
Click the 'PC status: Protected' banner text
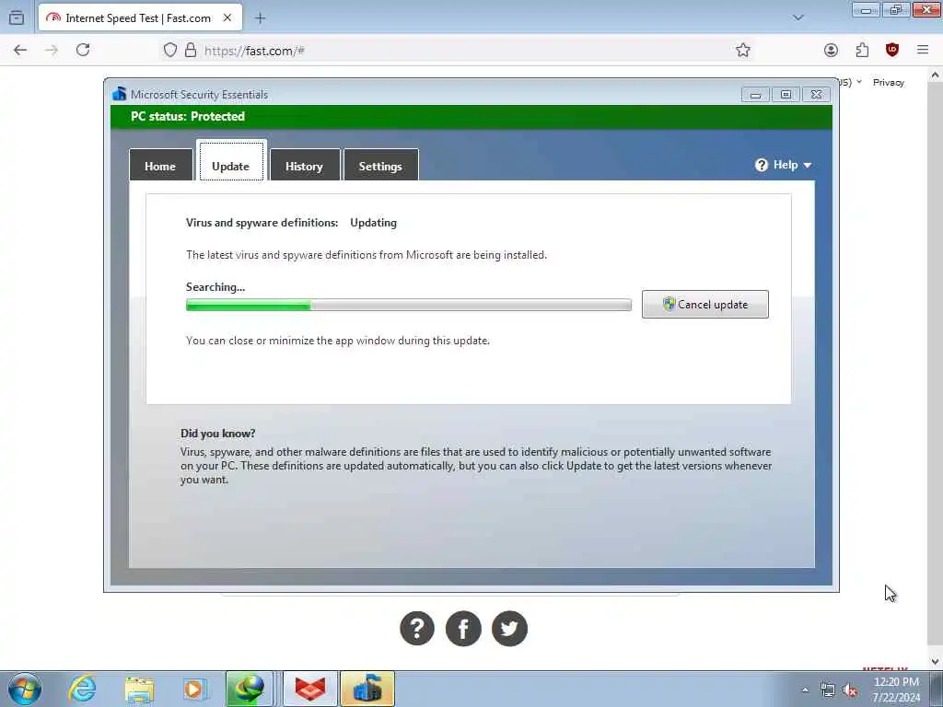(188, 116)
